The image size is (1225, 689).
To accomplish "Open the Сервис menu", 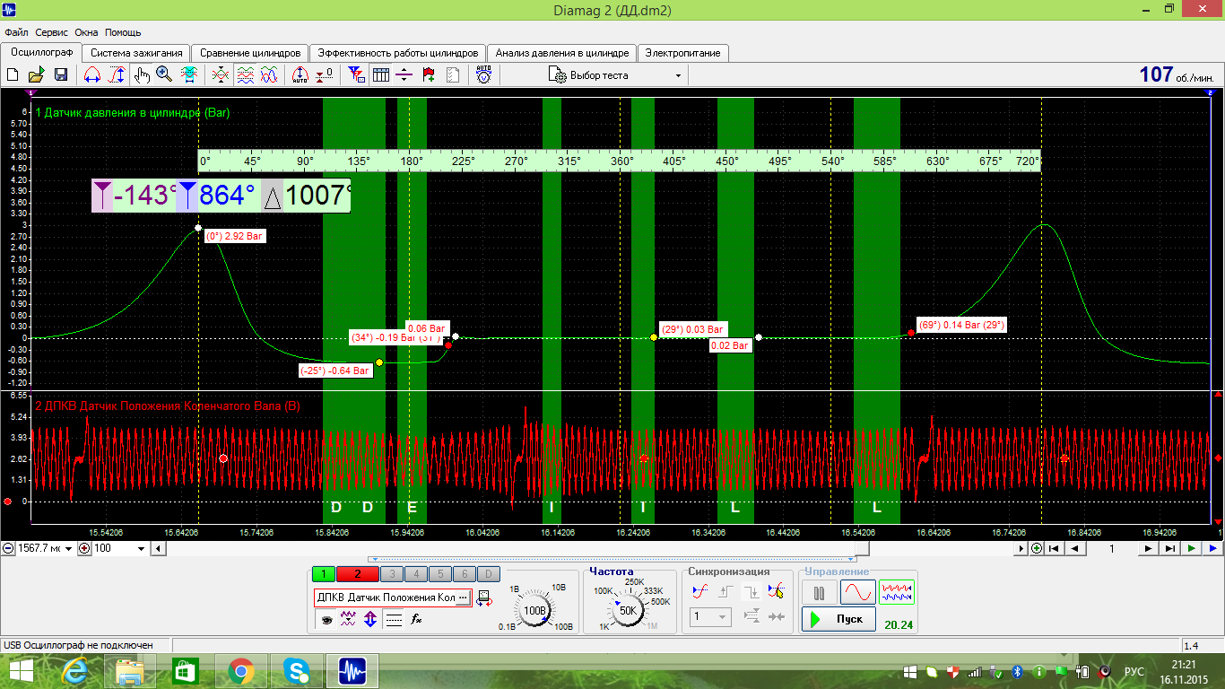I will tap(52, 32).
